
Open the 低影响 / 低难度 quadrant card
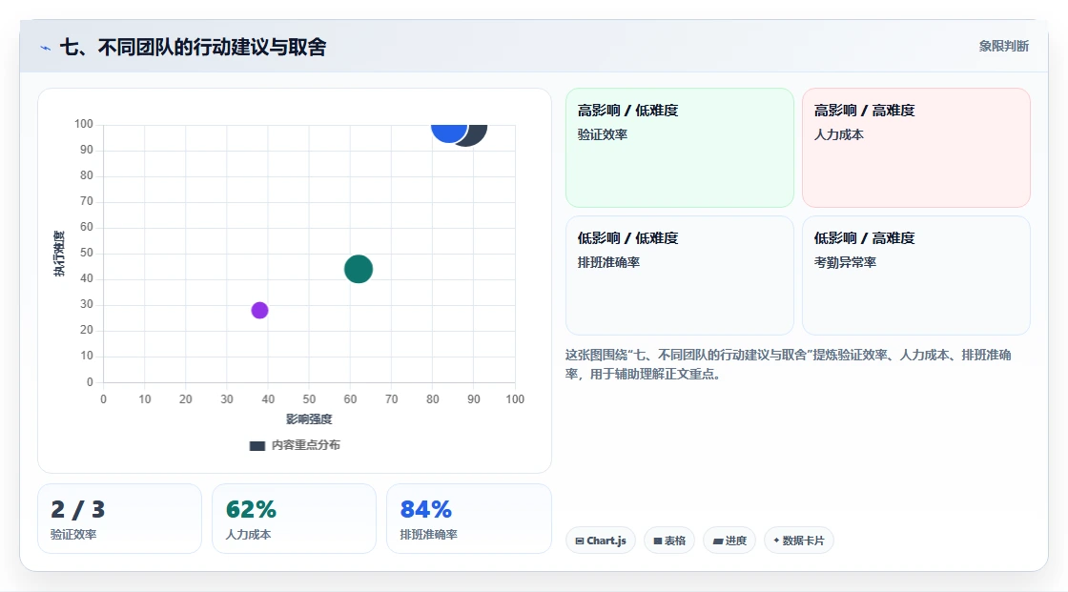pyautogui.click(x=680, y=276)
